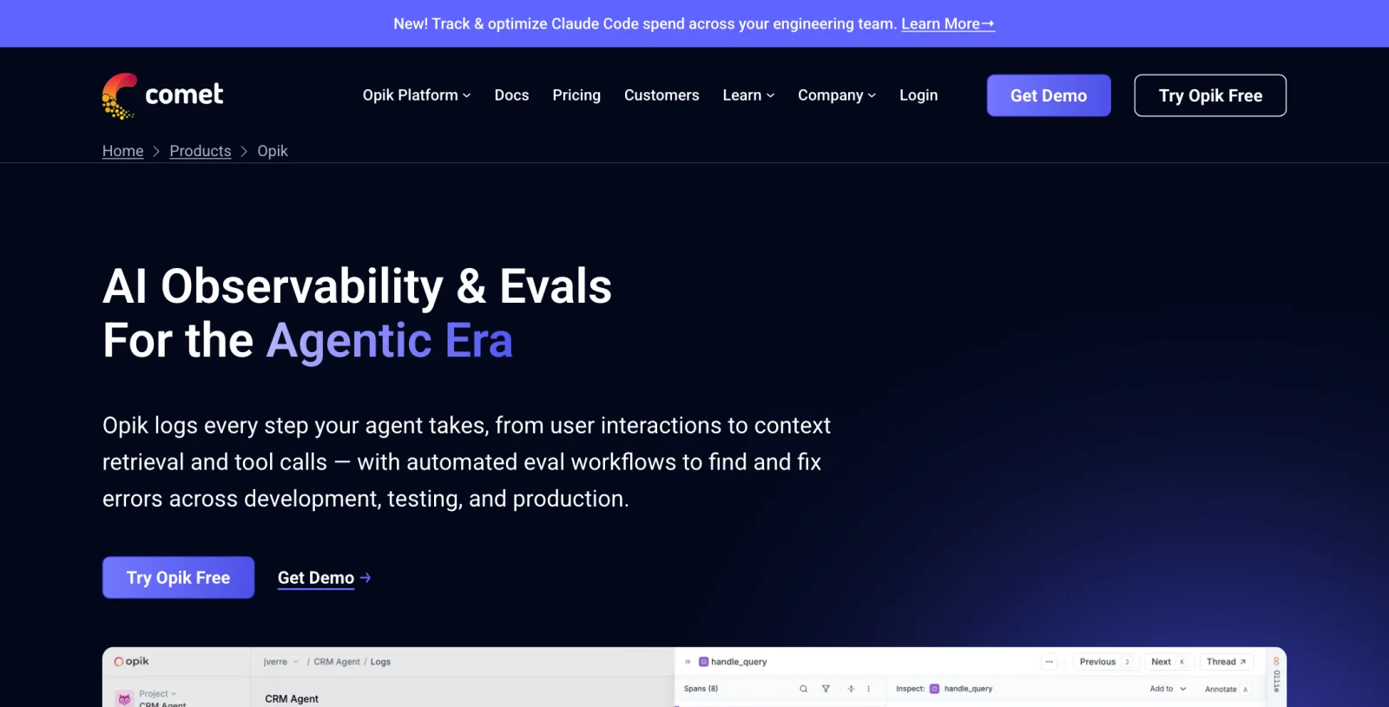
Task: Open the three-dots more options button
Action: (1049, 662)
